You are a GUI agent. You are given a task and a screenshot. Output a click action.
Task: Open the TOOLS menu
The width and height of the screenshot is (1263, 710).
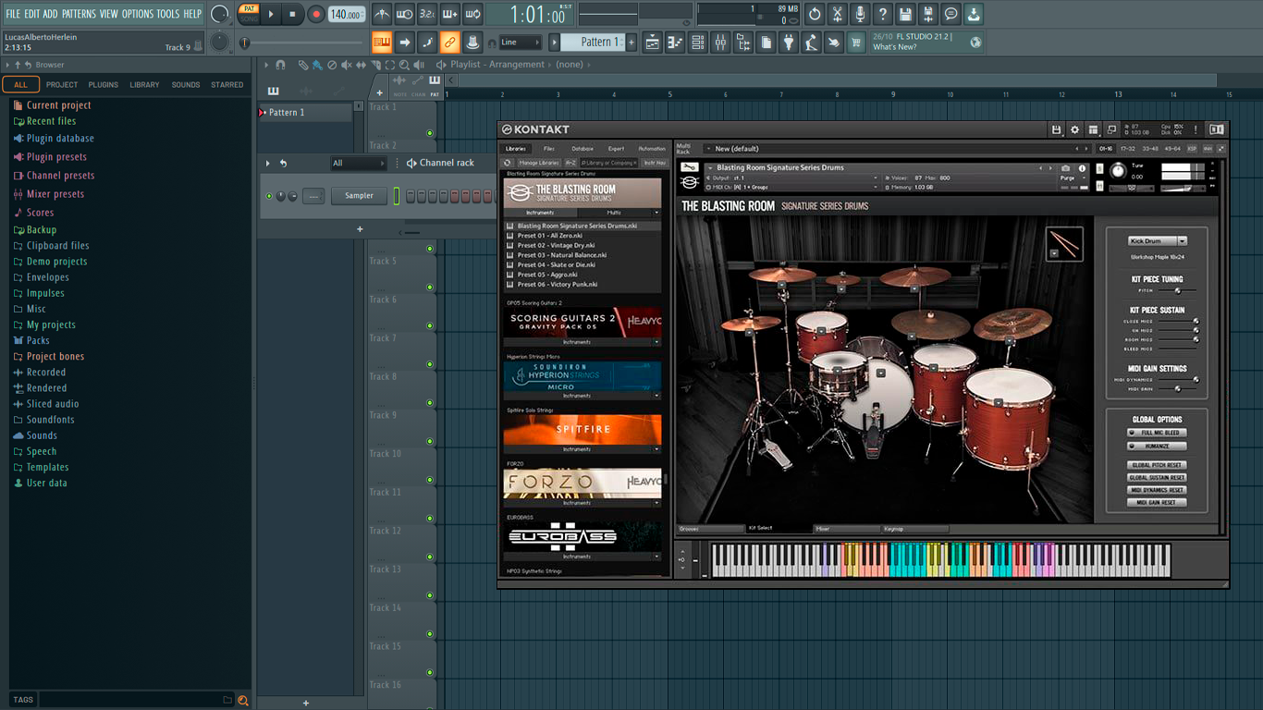[168, 14]
